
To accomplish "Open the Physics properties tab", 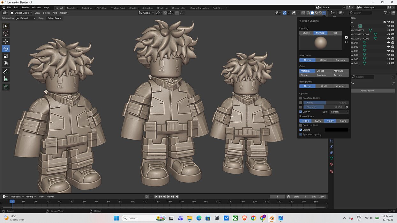I will click(x=331, y=147).
